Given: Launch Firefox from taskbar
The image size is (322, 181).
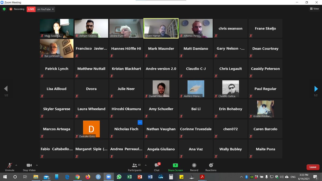Looking at the screenshot, I should [88, 177].
